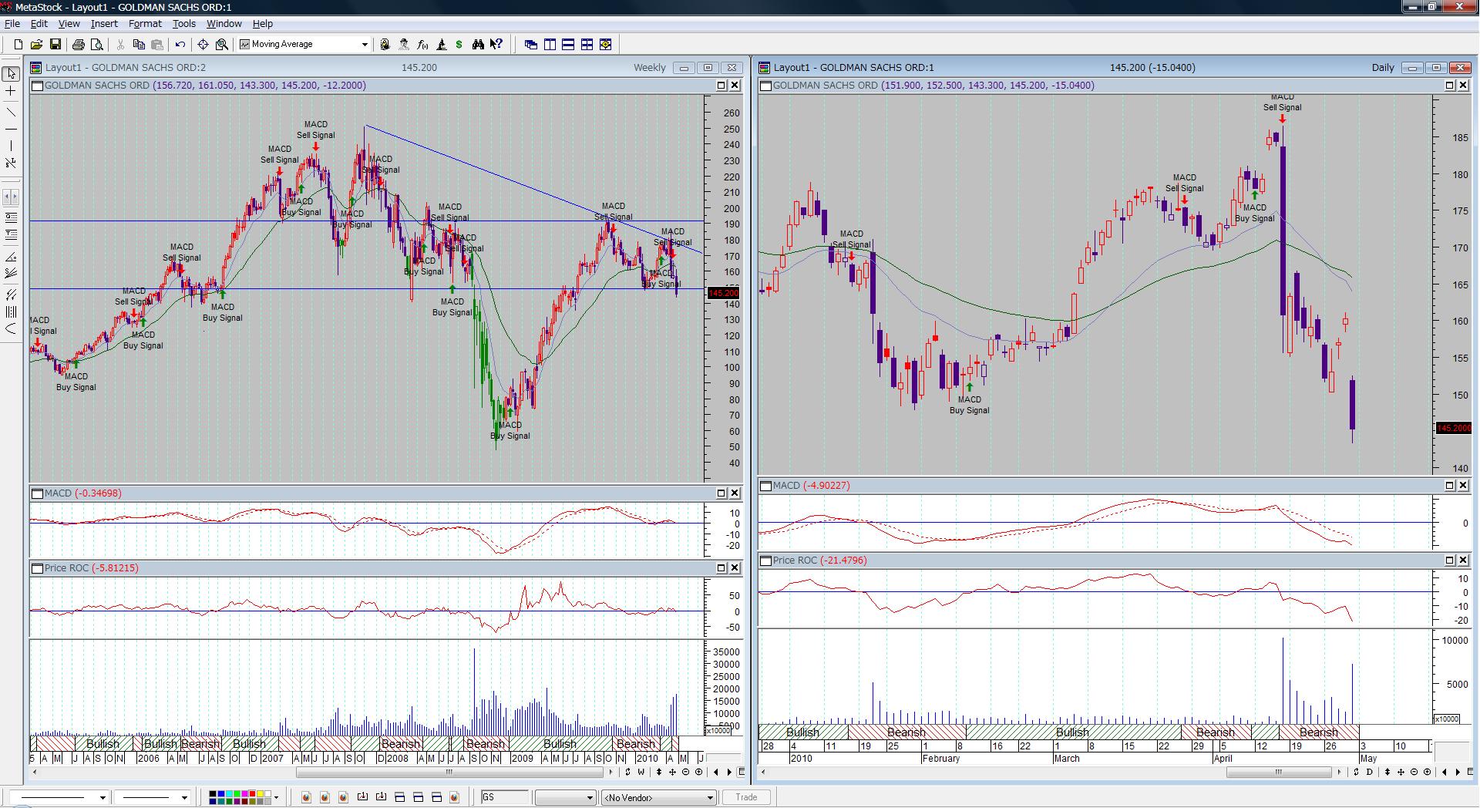
Task: Click the Print icon in toolbar
Action: click(78, 45)
